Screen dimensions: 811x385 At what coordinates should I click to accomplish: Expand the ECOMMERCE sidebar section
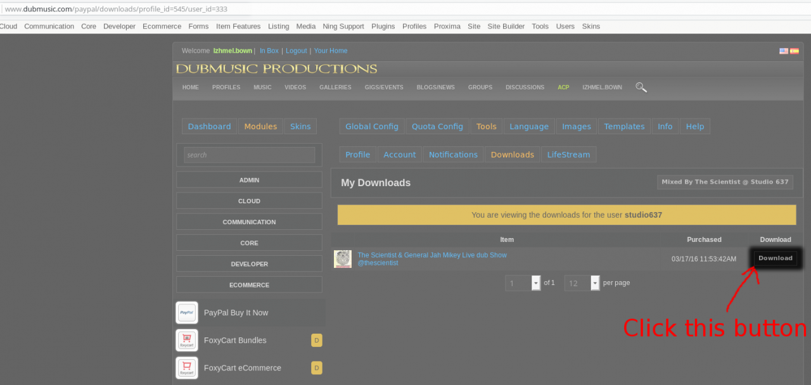(x=249, y=285)
